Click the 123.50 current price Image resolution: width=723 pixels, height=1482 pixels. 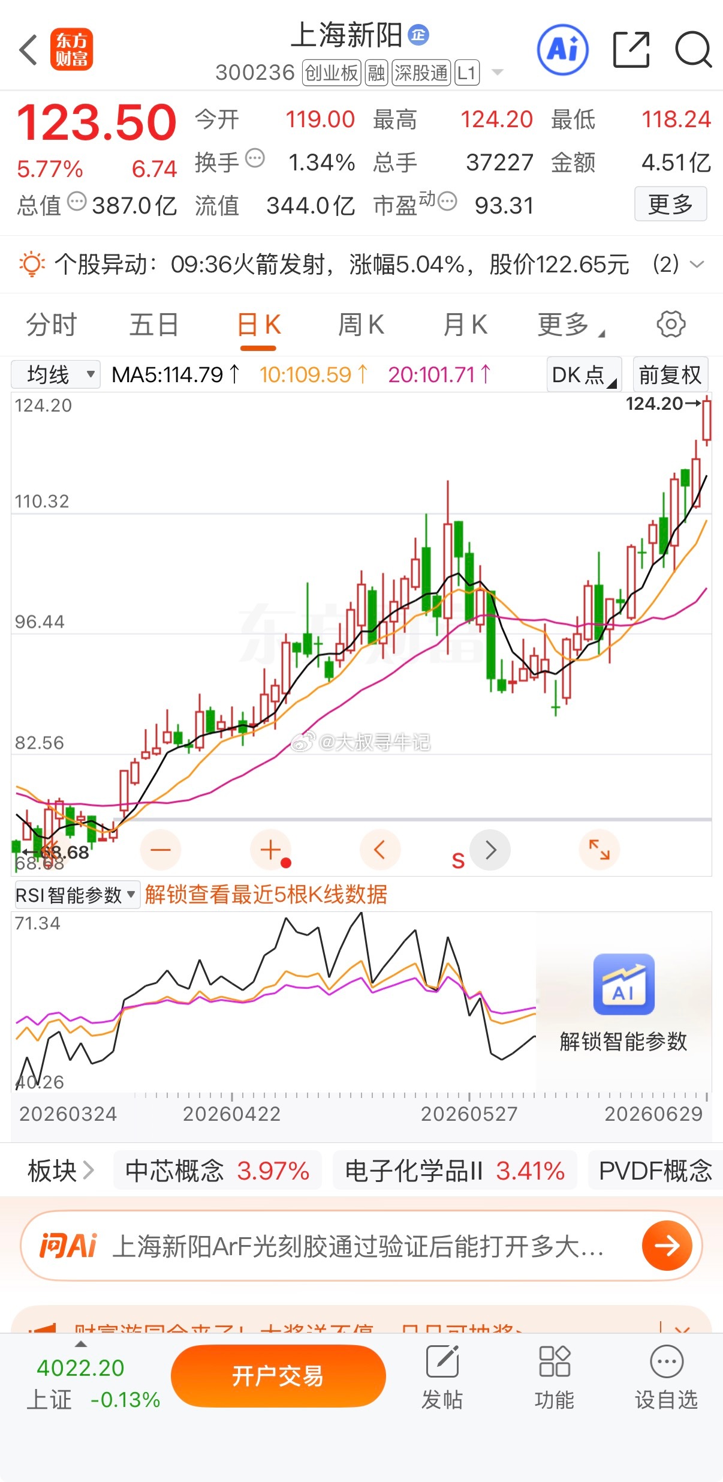97,122
